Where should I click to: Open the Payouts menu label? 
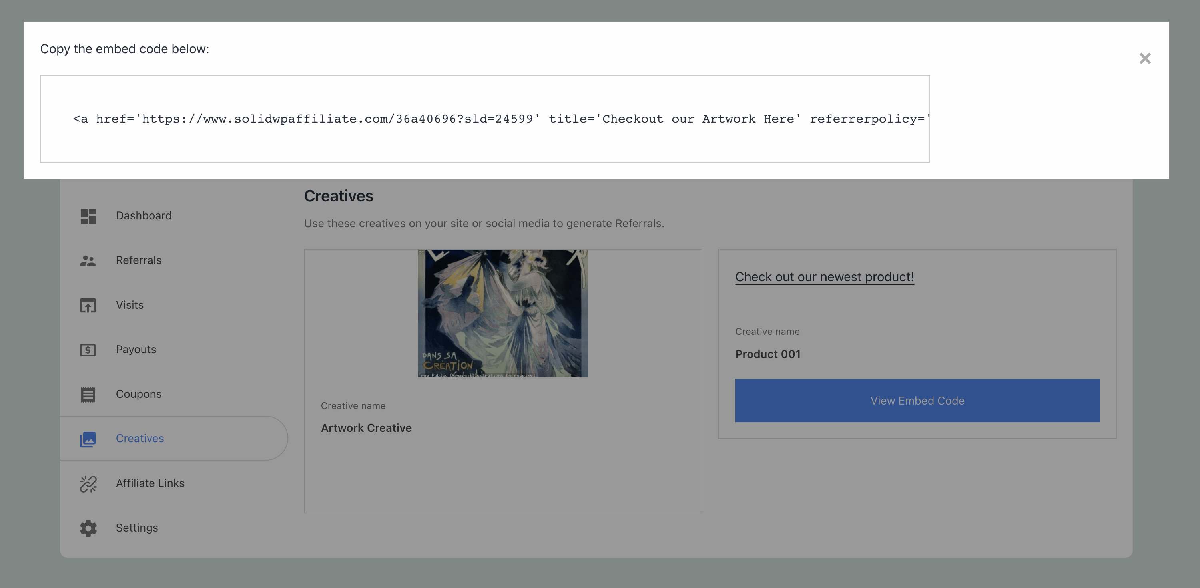click(136, 349)
